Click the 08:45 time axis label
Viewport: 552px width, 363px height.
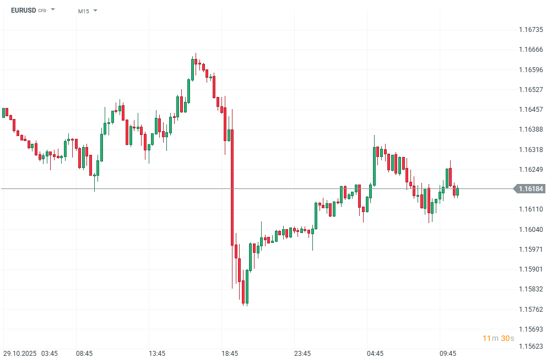(84, 353)
